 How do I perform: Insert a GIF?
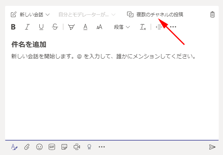52,147
